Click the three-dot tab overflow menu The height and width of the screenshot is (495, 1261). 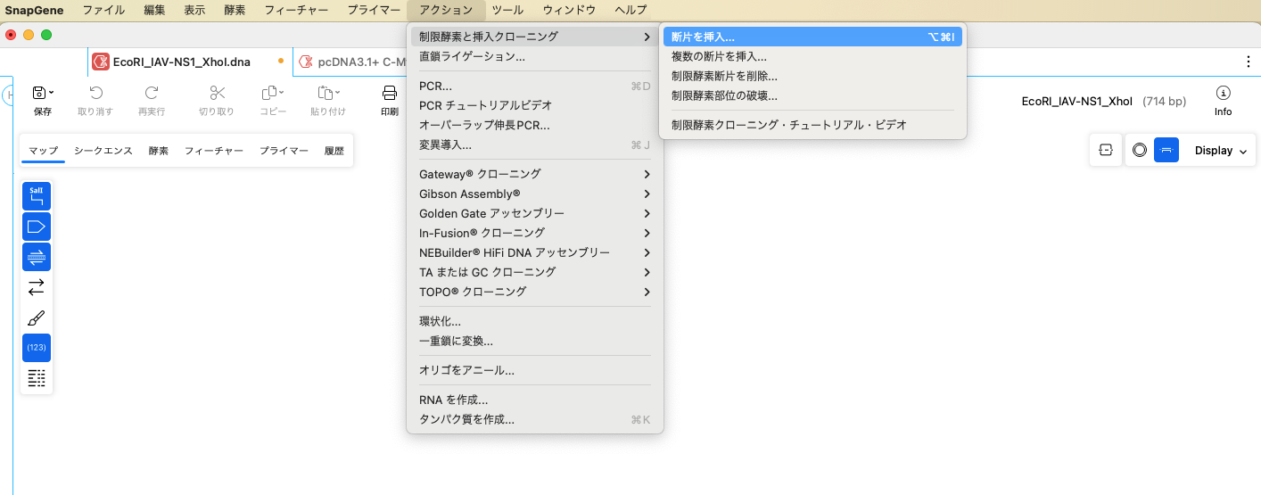point(1249,62)
